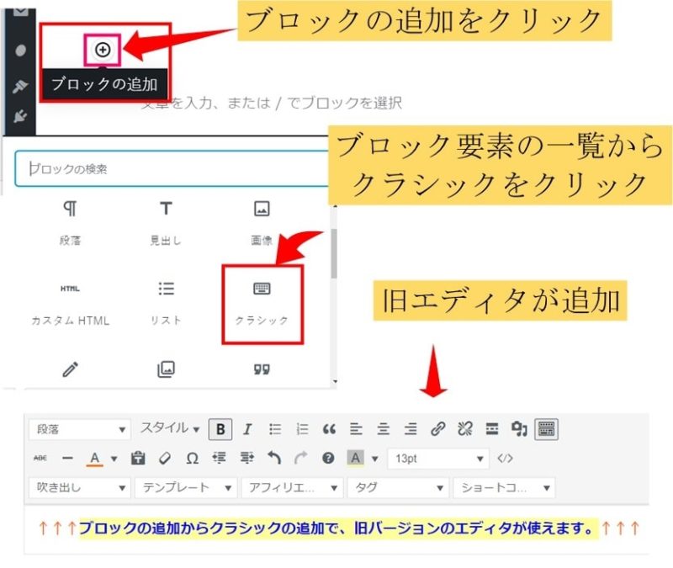Open the テンプレート dropdown
Image resolution: width=673 pixels, height=568 pixels.
coord(186,488)
